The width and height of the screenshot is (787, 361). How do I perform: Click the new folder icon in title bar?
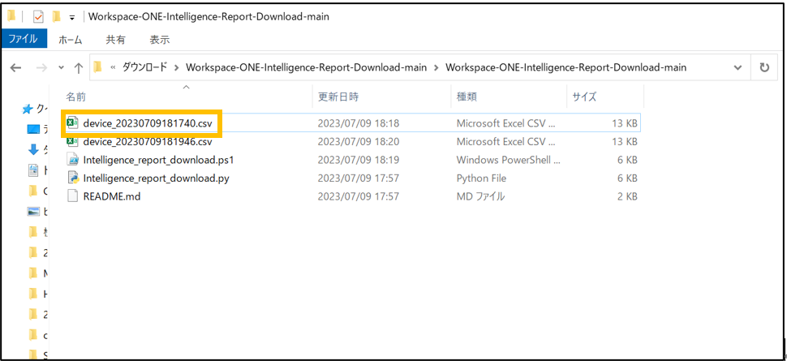(x=57, y=16)
